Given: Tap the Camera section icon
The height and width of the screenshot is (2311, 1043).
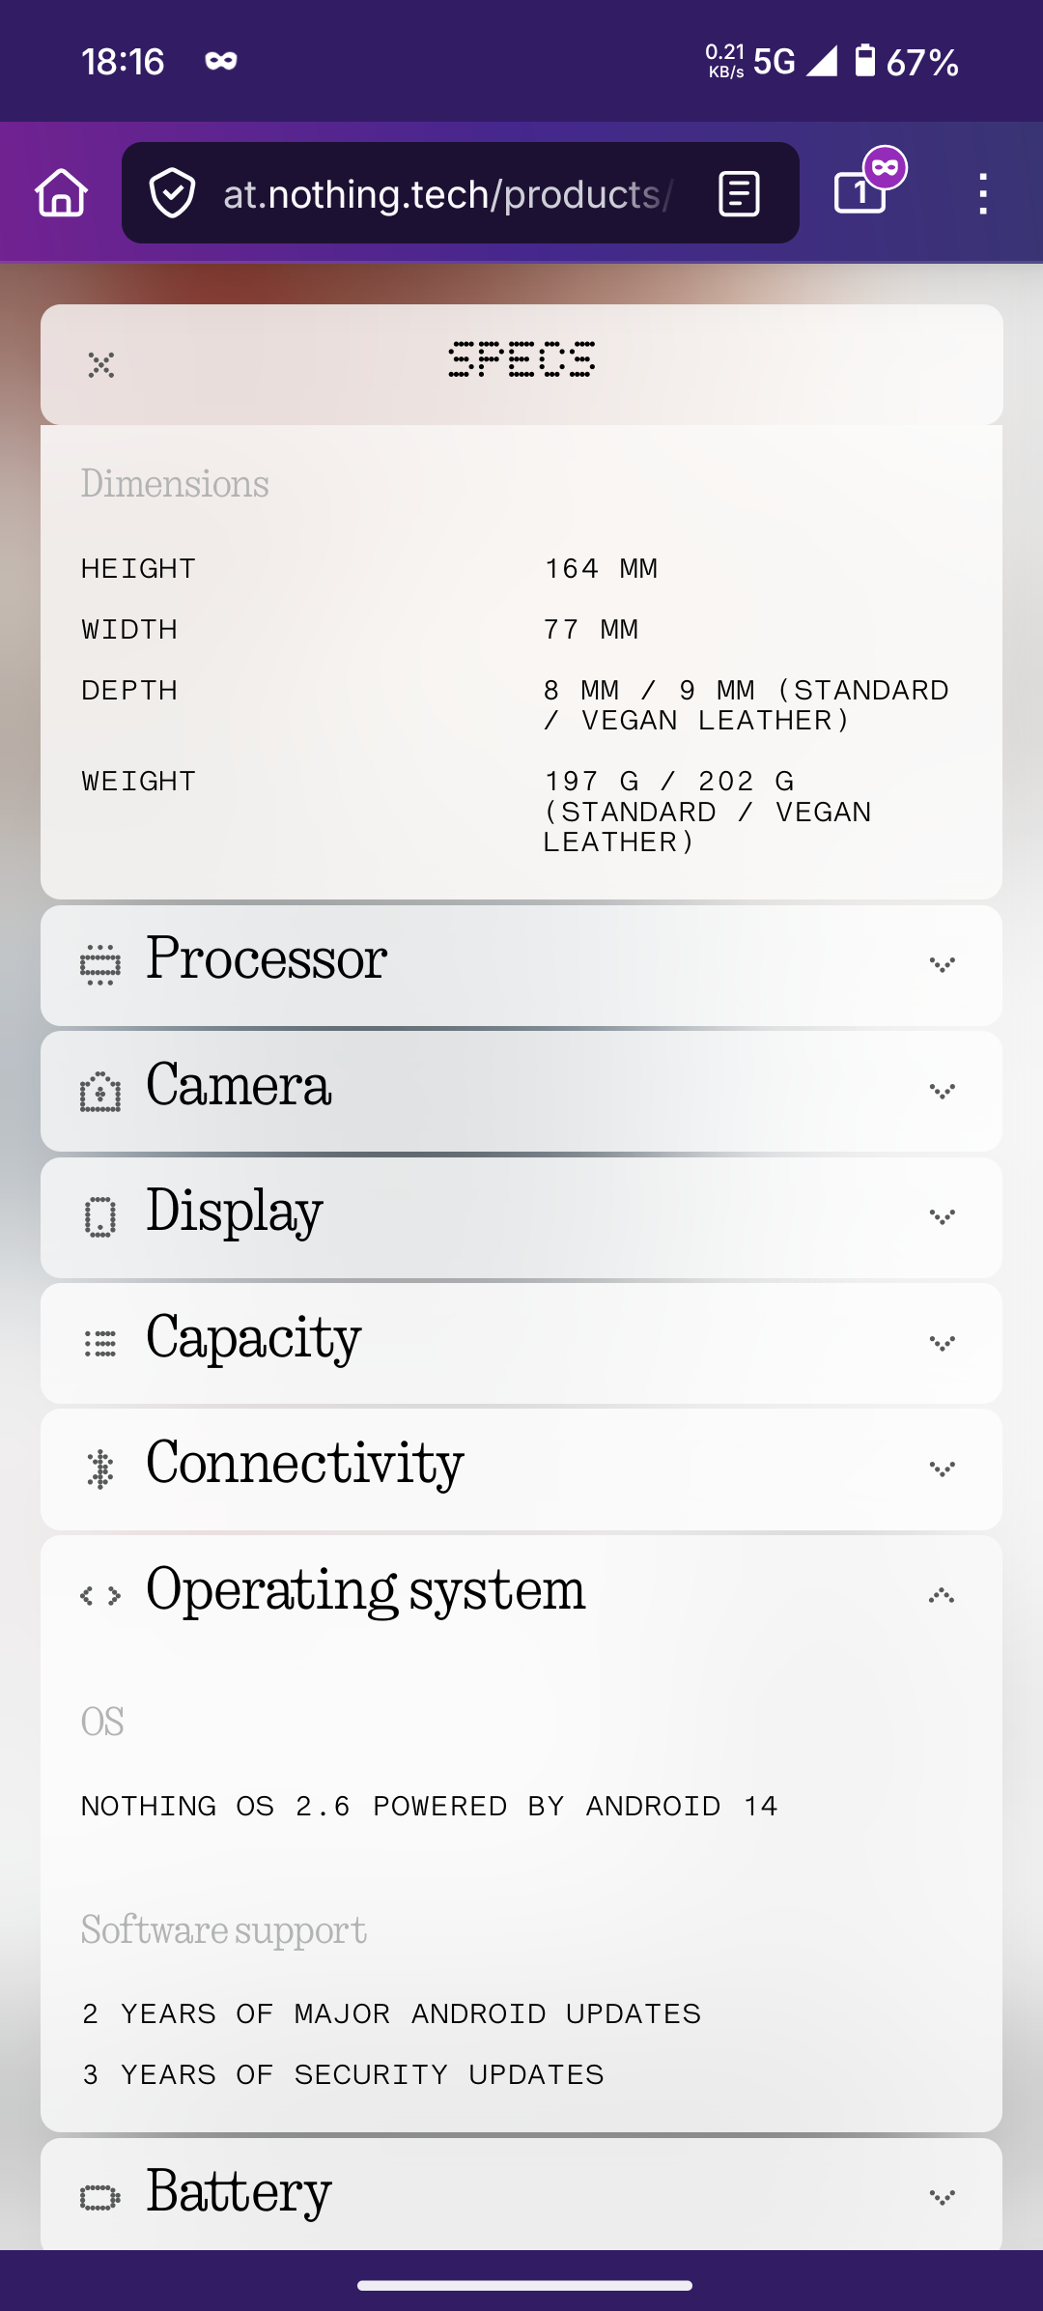Looking at the screenshot, I should point(100,1092).
